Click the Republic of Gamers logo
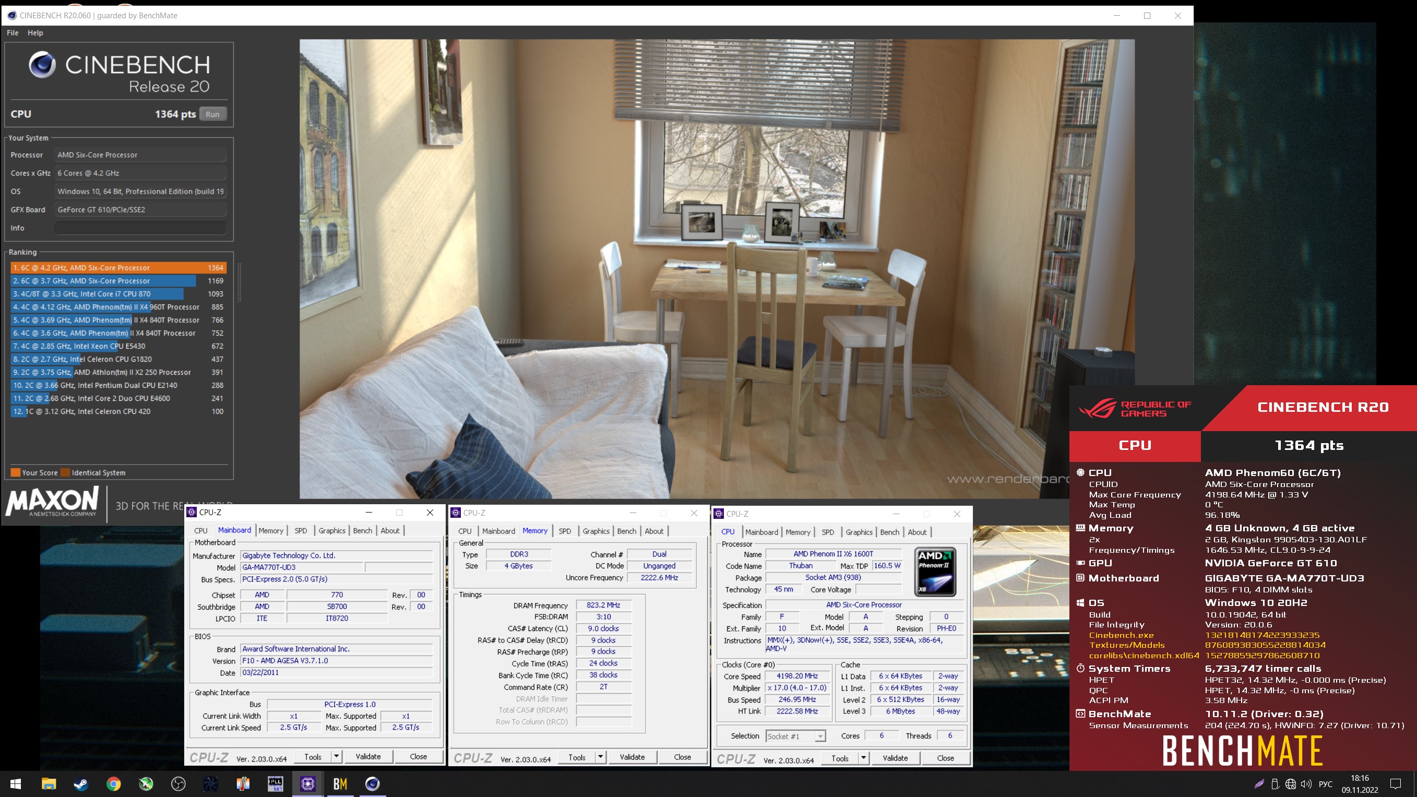The image size is (1417, 797). (x=1135, y=408)
